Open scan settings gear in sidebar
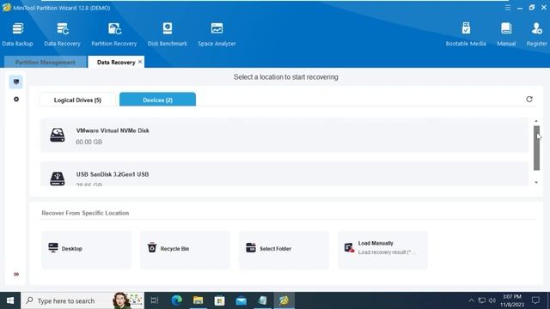This screenshot has height=309, width=550. (16, 100)
